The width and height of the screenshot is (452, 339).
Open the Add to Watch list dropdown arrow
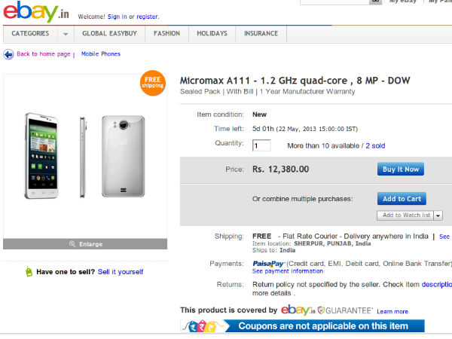[438, 215]
